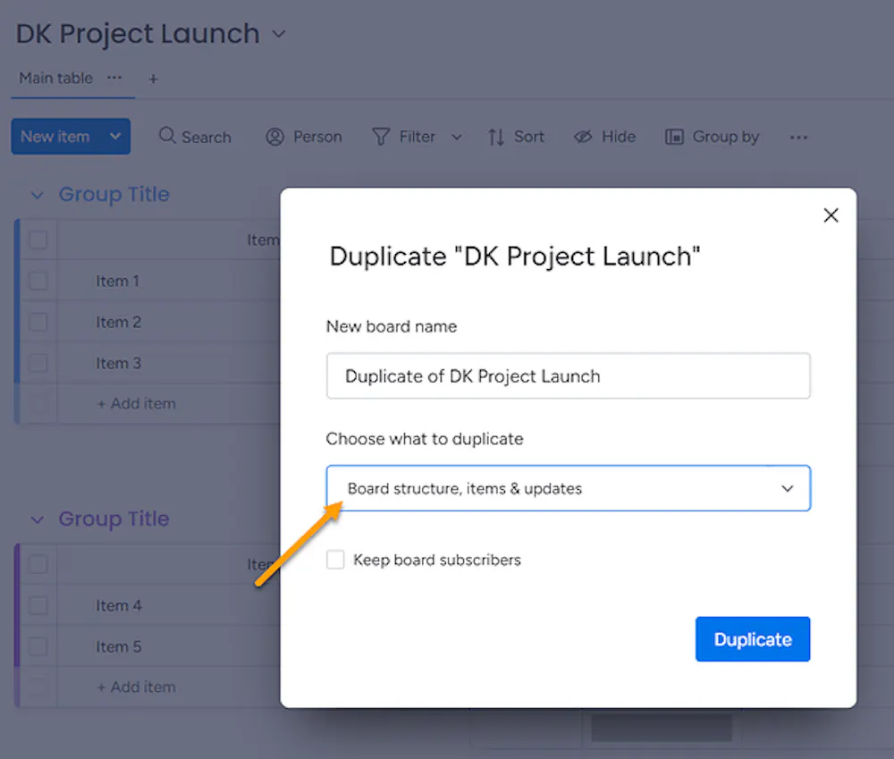Image resolution: width=894 pixels, height=759 pixels.
Task: Select all items in first group header checkbox
Action: pos(38,240)
